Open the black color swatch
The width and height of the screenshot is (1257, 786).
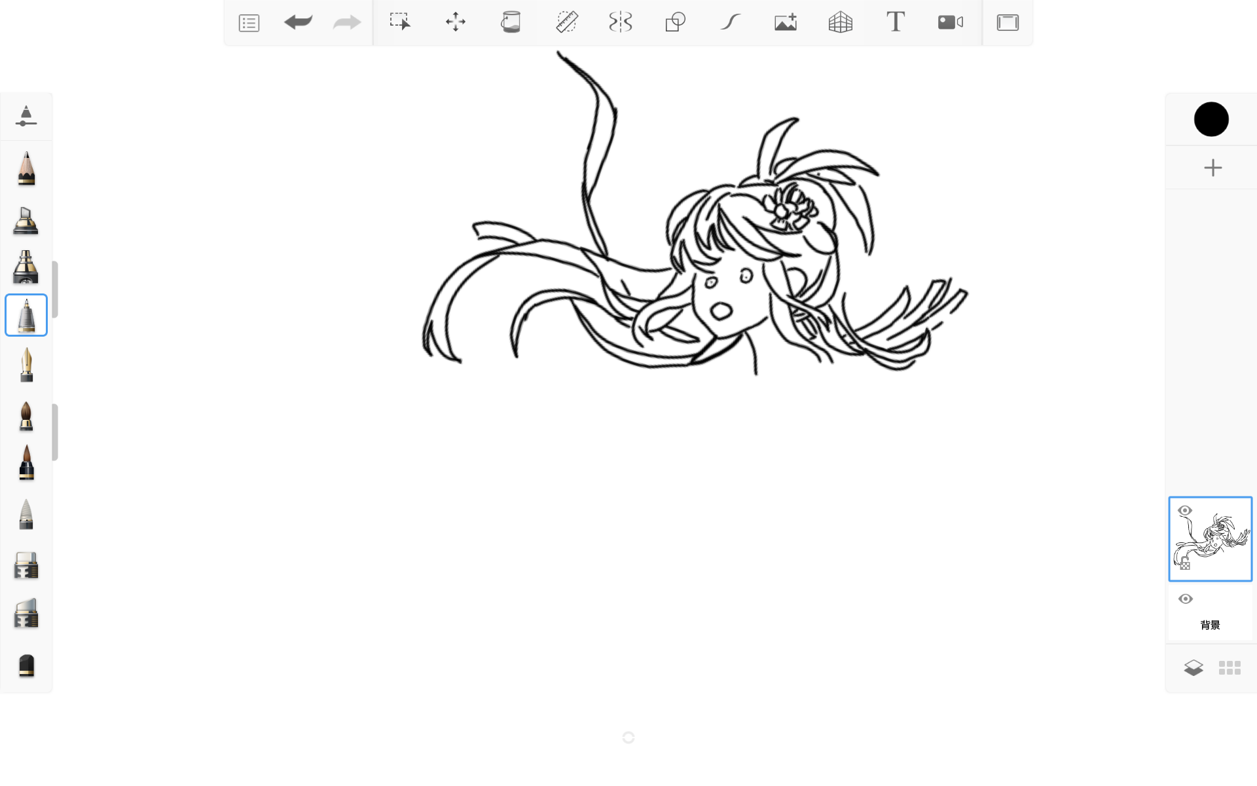1211,119
